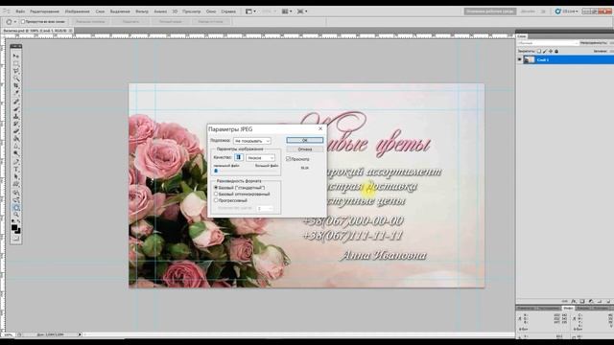
Task: Select the Crop tool
Action: (x=16, y=85)
